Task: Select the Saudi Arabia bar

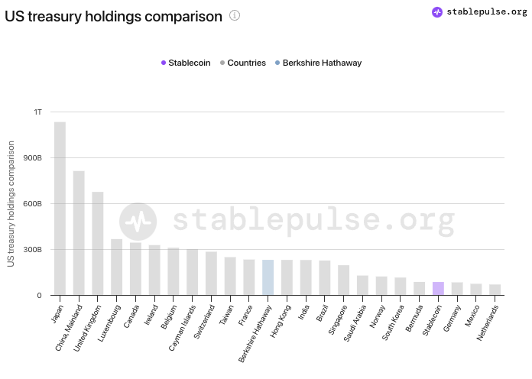Action: tap(362, 286)
